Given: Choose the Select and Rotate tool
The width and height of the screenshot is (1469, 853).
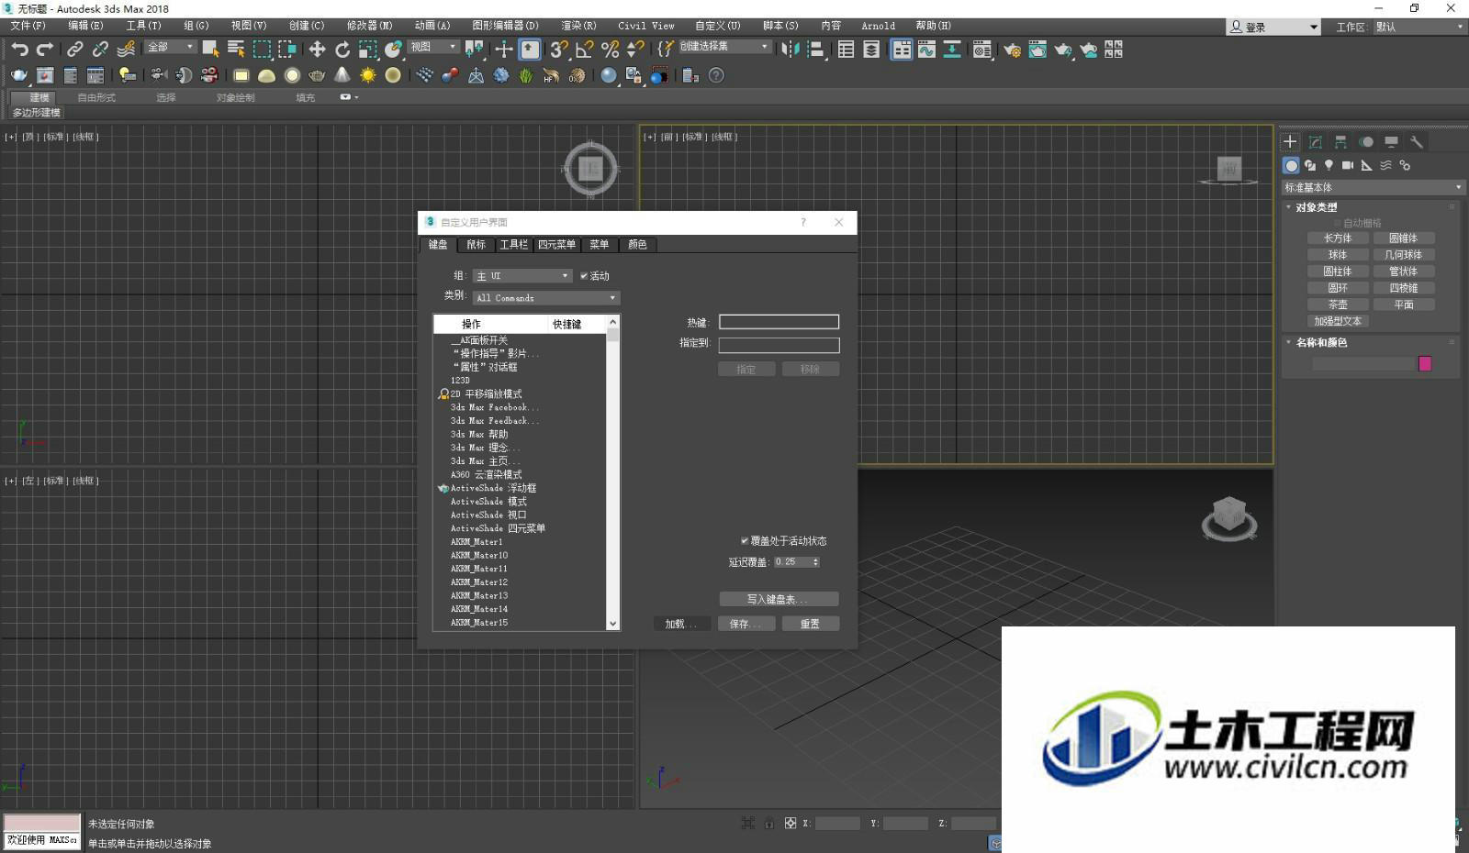Looking at the screenshot, I should (342, 50).
